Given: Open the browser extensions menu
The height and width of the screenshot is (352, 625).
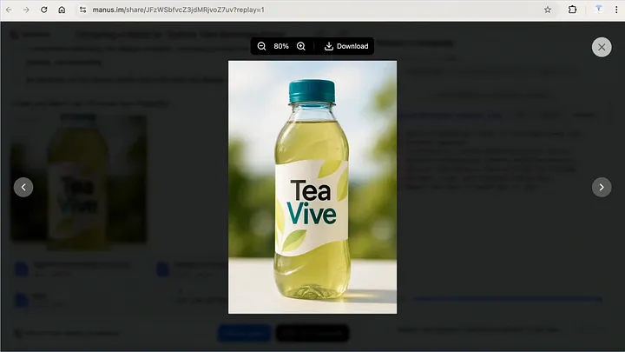Looking at the screenshot, I should click(572, 10).
